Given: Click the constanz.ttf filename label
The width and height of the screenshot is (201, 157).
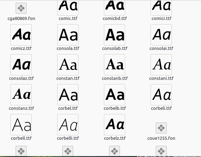Looking at the screenshot, I should 21,108.
